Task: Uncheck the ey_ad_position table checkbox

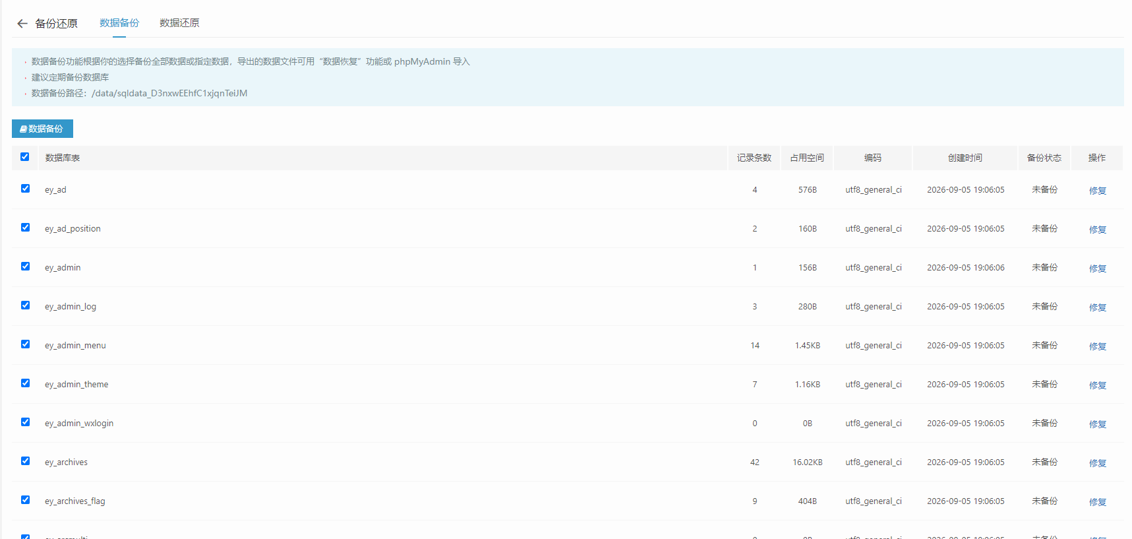Action: (x=25, y=228)
